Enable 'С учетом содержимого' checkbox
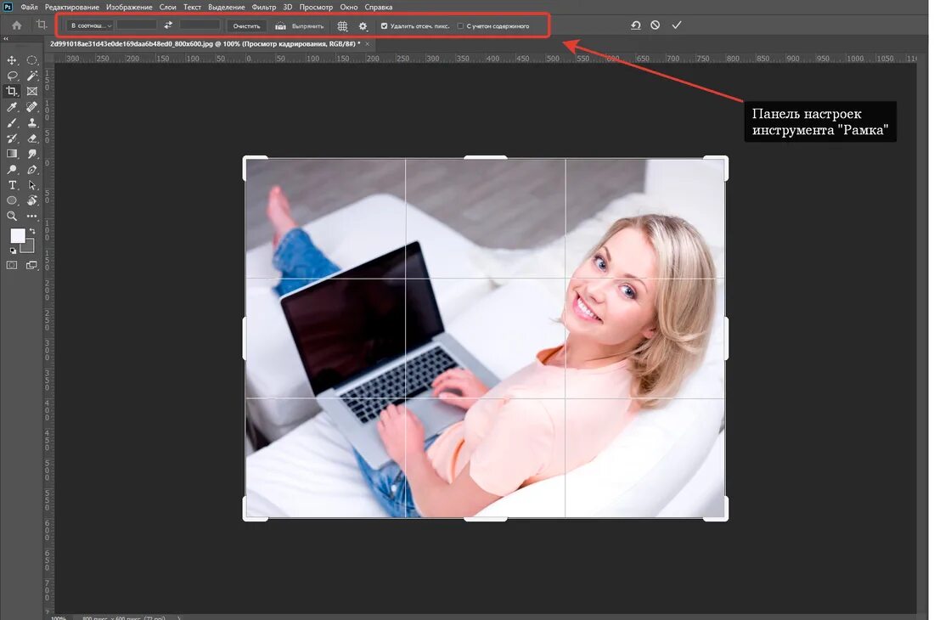The width and height of the screenshot is (934, 620). (460, 25)
